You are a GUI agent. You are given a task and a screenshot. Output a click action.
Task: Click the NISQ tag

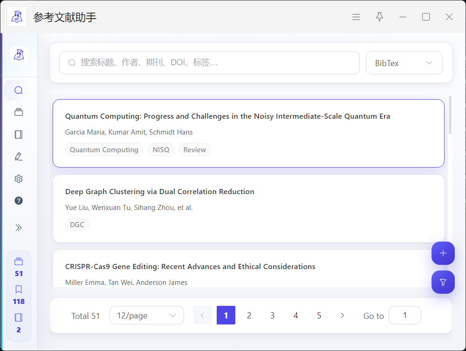161,150
